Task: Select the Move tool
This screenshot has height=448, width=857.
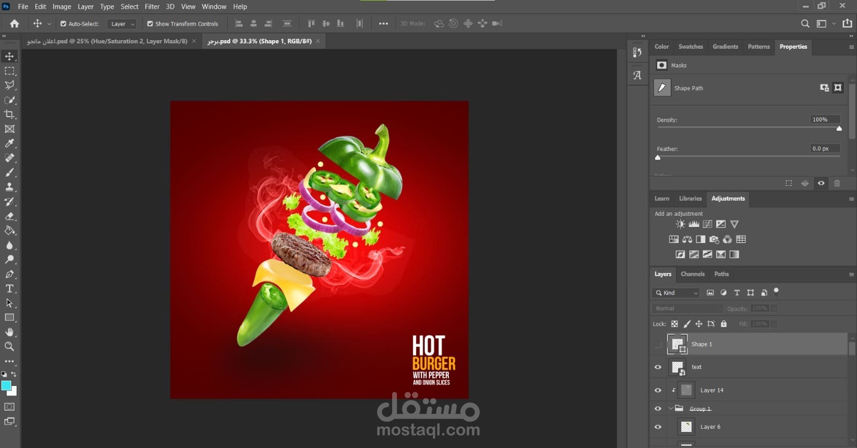Action: 10,56
